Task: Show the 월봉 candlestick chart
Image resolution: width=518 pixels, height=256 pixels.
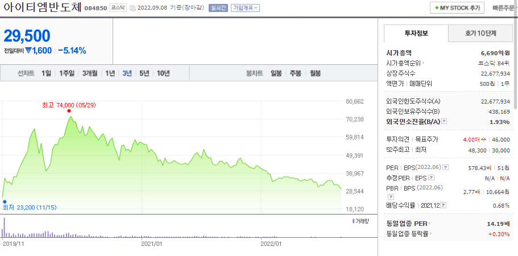Action: (315, 73)
